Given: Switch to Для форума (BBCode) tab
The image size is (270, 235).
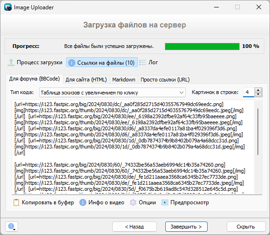Looking at the screenshot, I should (x=34, y=79).
